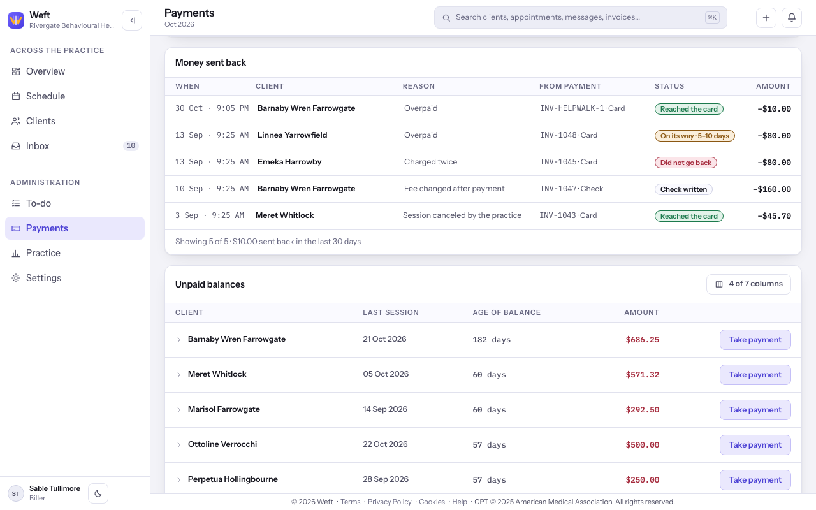Screen dimensions: 816x510
Task: Open Cookies footer link
Action: point(432,502)
